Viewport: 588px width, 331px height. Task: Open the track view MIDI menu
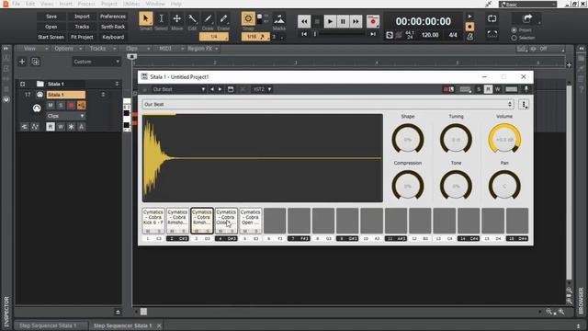point(165,49)
